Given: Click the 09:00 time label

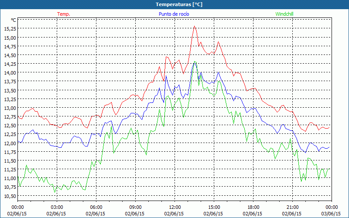Looking at the screenshot, I should click(135, 208).
